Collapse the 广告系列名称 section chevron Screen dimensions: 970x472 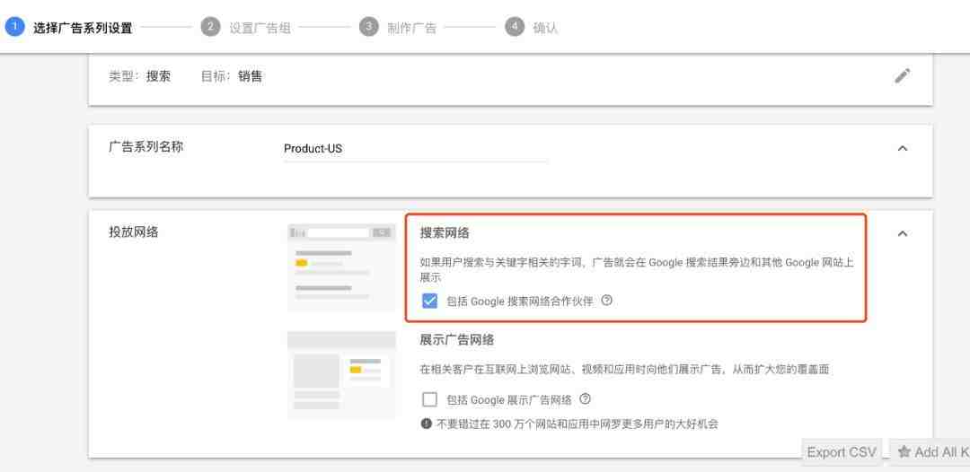pos(903,148)
